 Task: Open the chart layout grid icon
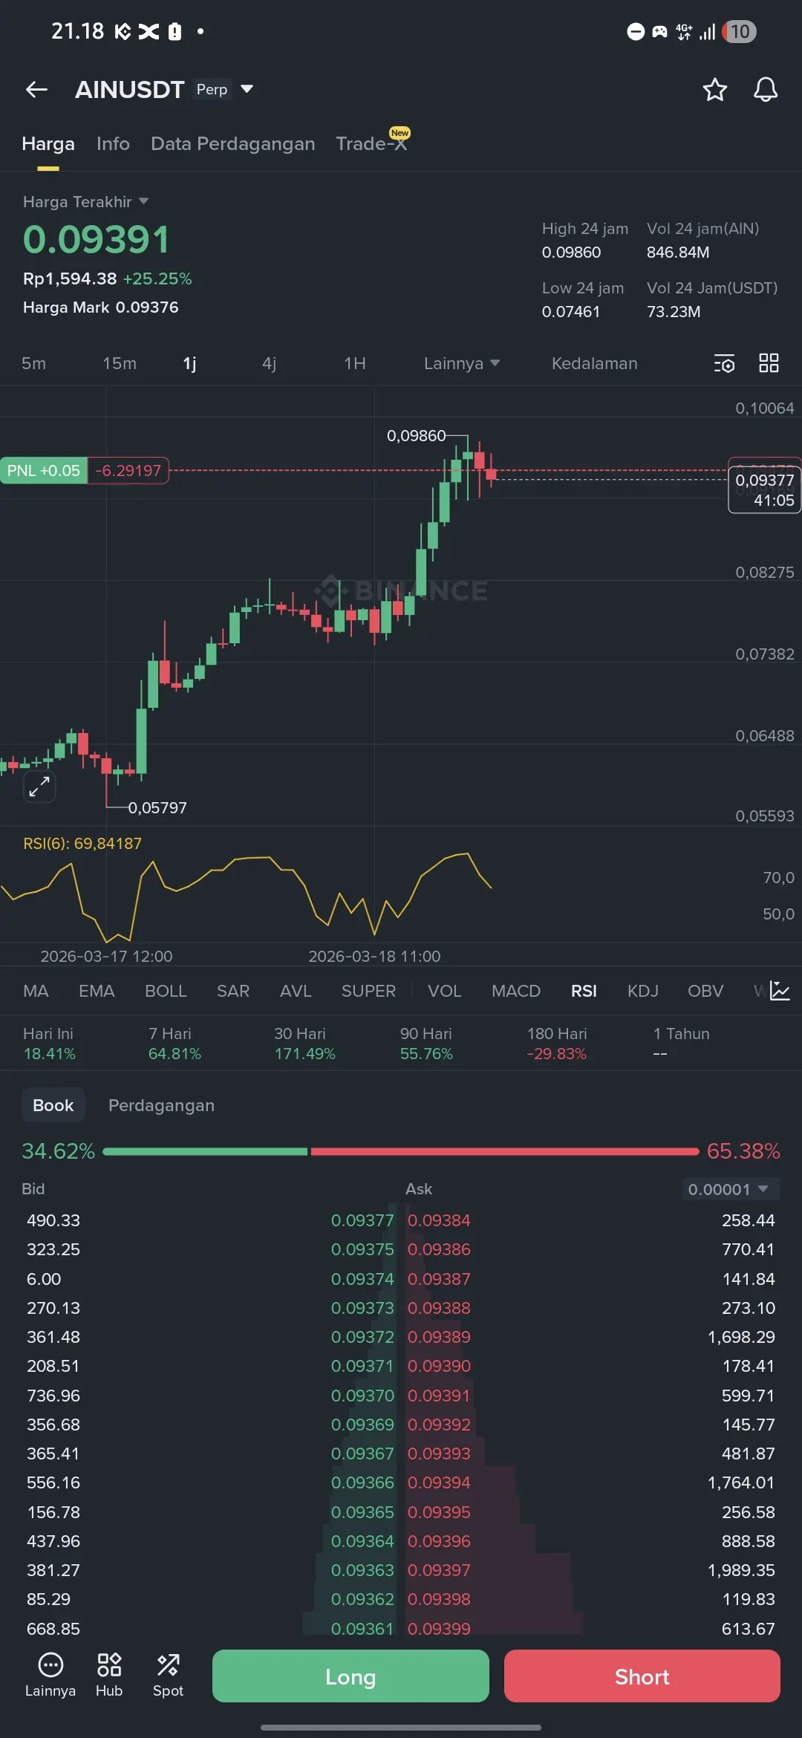coord(769,363)
